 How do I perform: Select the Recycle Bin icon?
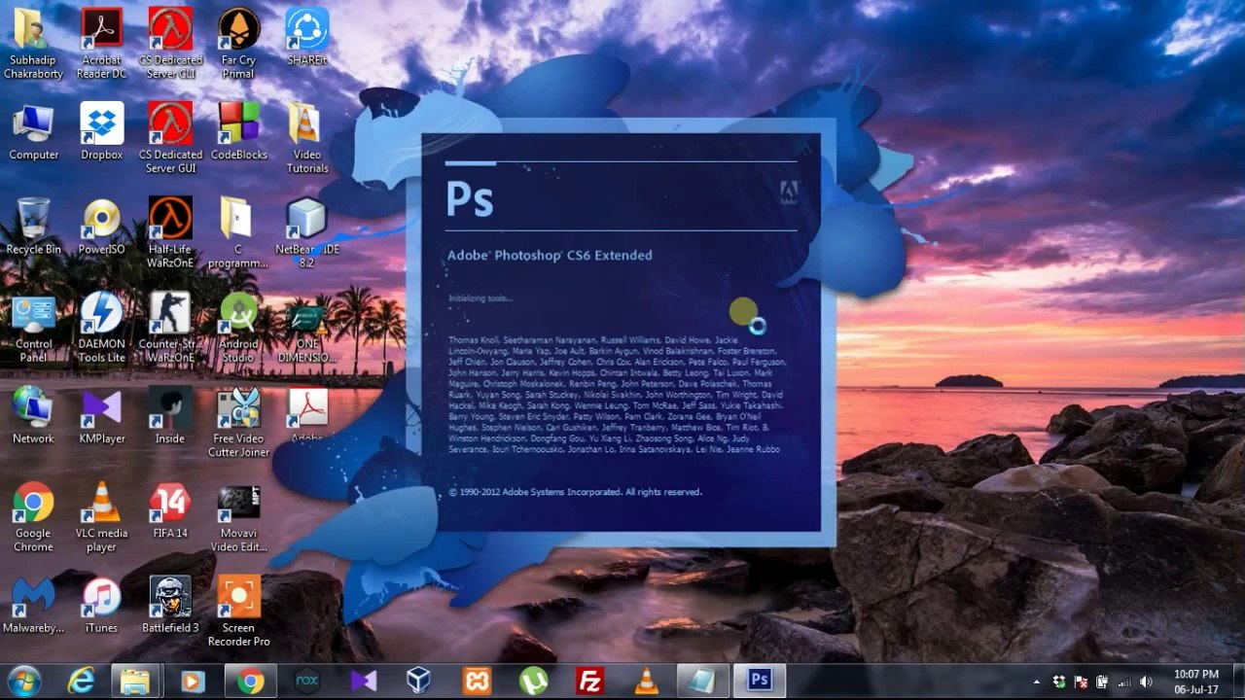(34, 227)
